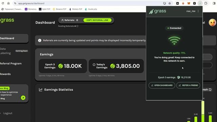Click the grass logo in the extension popup
This screenshot has height=122, width=217.
point(157,11)
